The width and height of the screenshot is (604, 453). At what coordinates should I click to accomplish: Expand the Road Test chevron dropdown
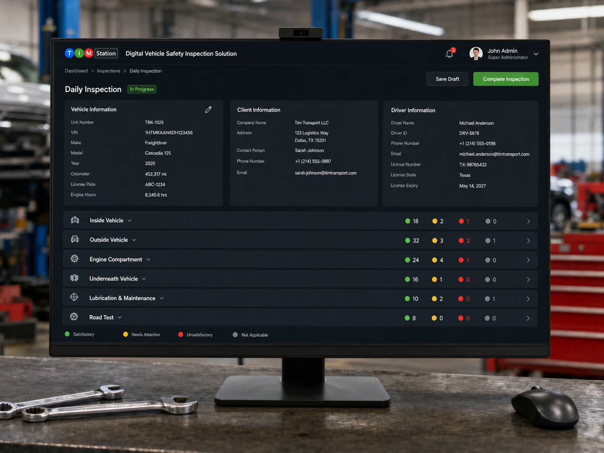[120, 317]
